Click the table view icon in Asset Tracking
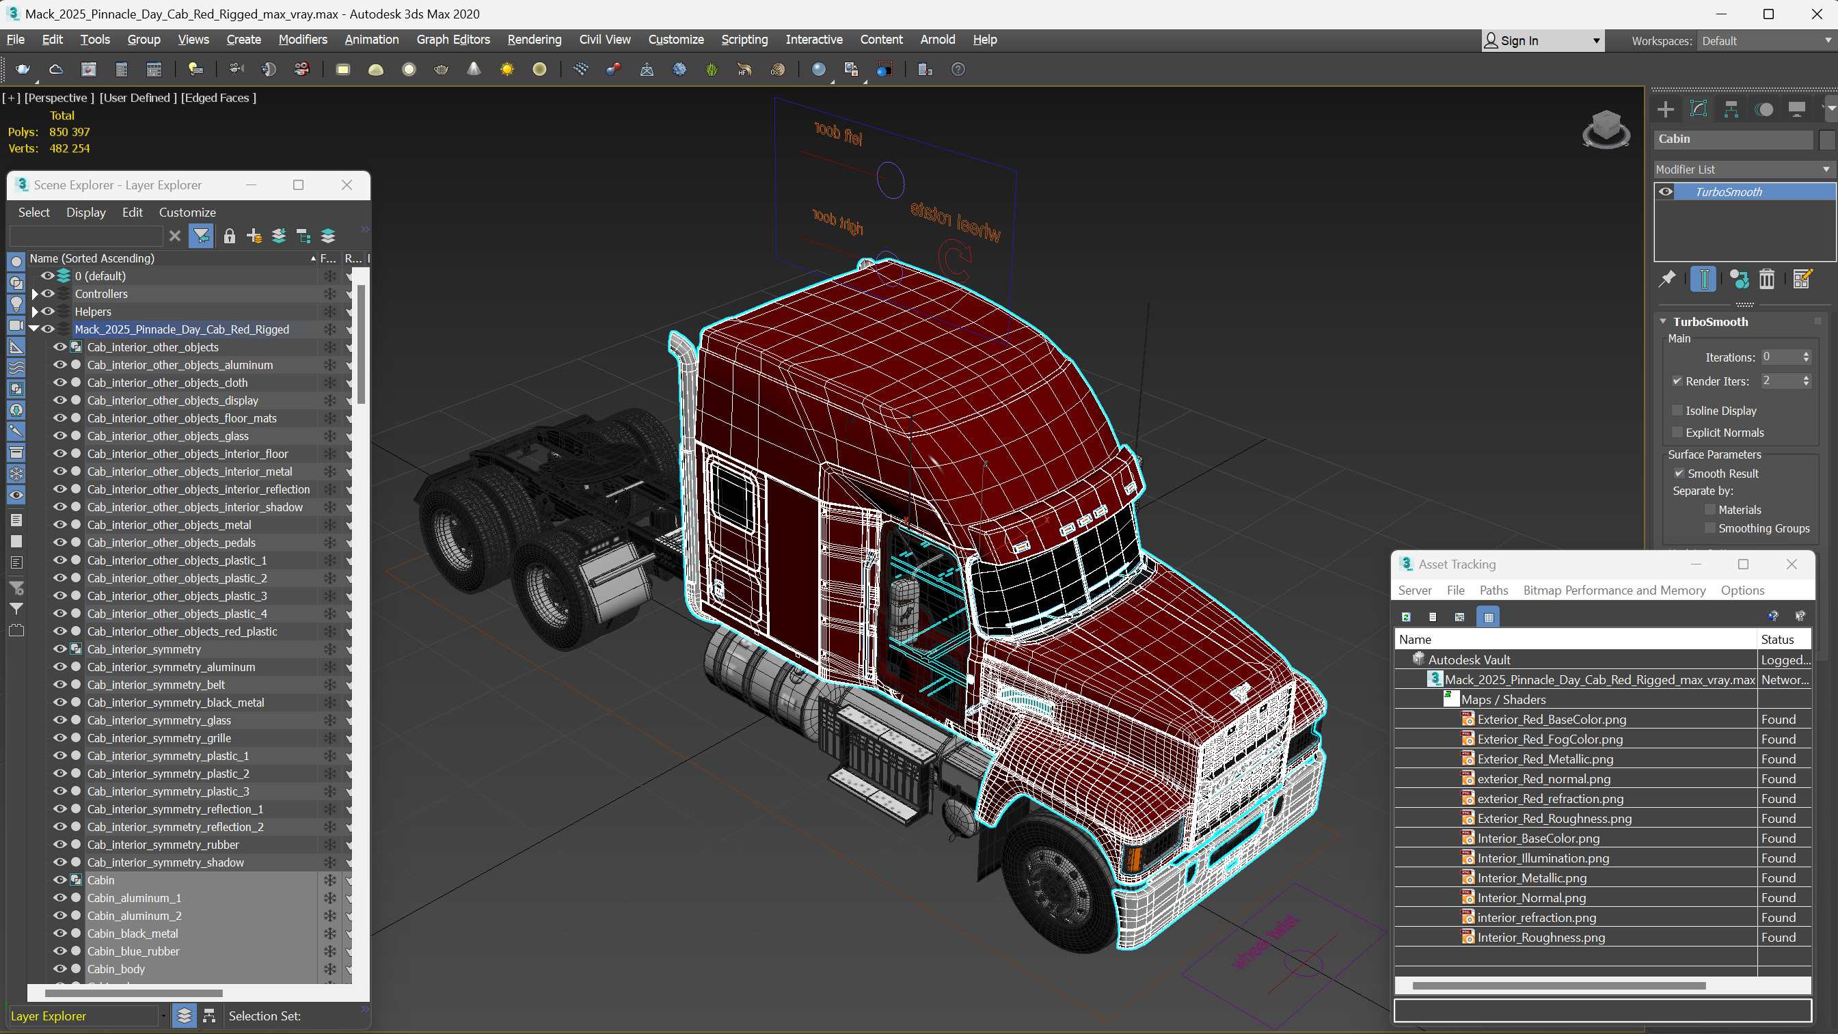Image resolution: width=1838 pixels, height=1034 pixels. (x=1489, y=616)
